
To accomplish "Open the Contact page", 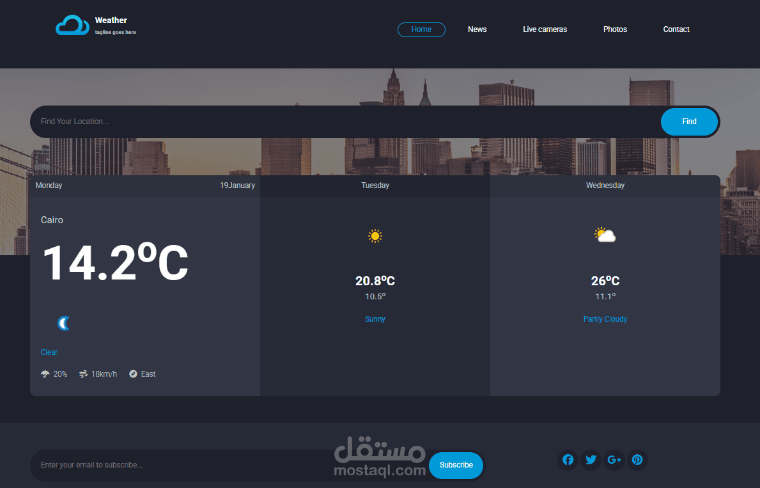I will (x=676, y=29).
